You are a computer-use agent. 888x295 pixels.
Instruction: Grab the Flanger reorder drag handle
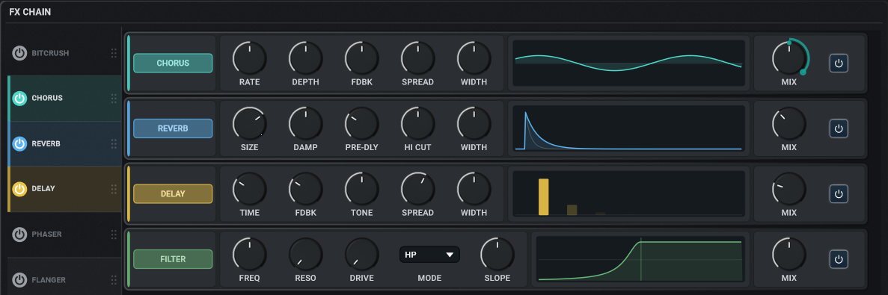(x=114, y=280)
